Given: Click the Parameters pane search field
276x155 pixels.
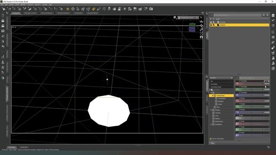Looking at the screenshot, I should click(x=254, y=77).
